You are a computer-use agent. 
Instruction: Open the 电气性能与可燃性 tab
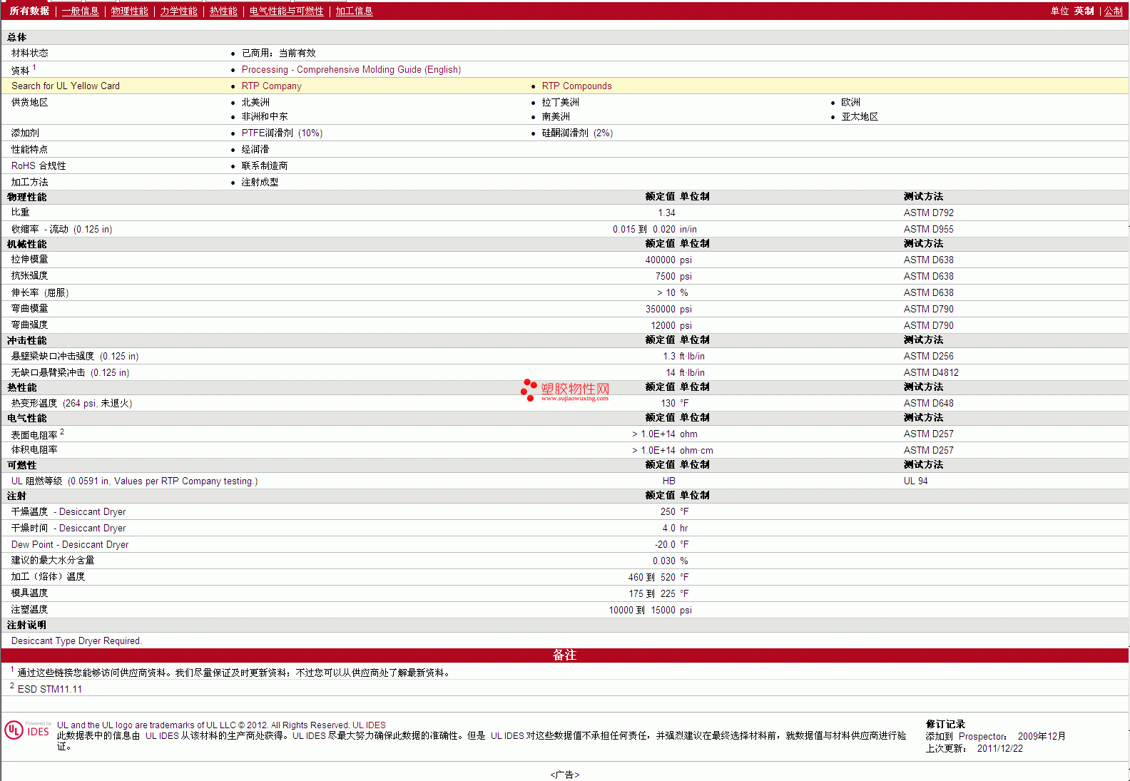point(286,11)
